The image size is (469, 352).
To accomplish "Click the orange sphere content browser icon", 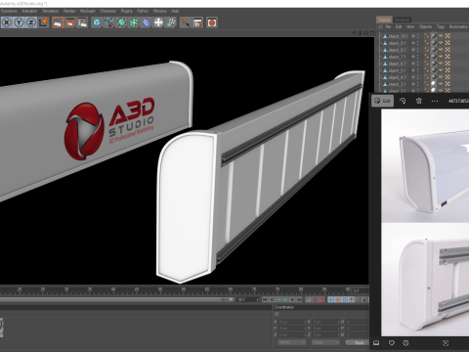I will [x=212, y=22].
